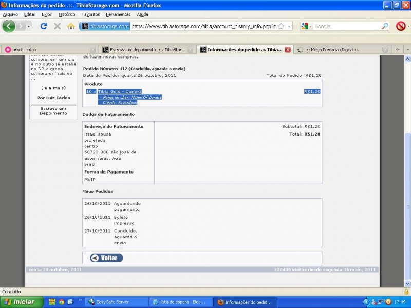Image resolution: width=411 pixels, height=308 pixels.
Task: Click the Boleto impresso status entry
Action: 124,220
